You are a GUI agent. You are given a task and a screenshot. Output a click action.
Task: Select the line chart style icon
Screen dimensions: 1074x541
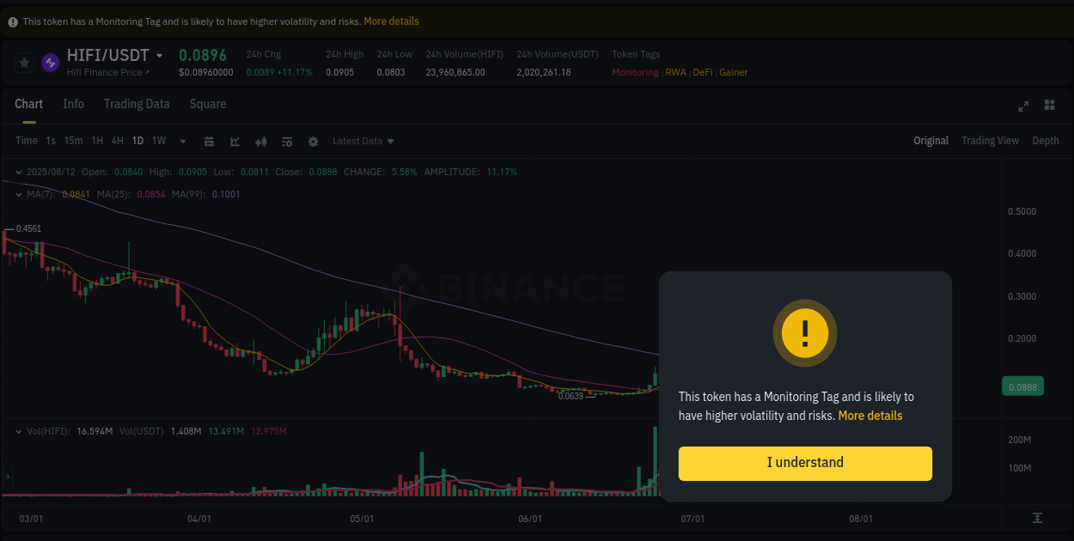(x=235, y=141)
